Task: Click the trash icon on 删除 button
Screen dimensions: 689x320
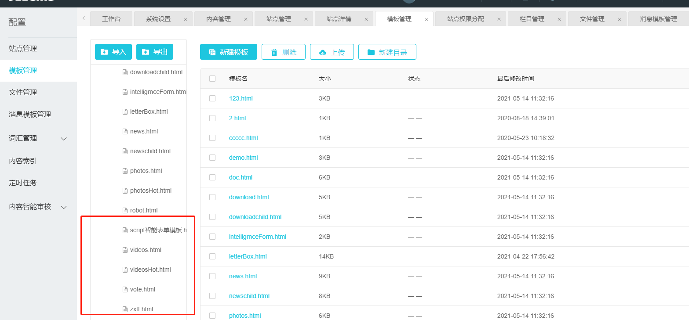Action: click(x=274, y=52)
